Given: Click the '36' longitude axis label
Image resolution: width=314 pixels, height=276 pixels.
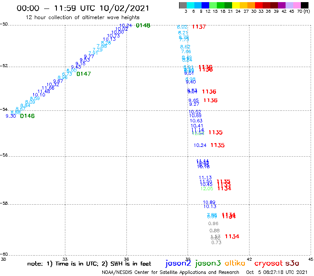Looking at the screenshot, I should [126, 259].
